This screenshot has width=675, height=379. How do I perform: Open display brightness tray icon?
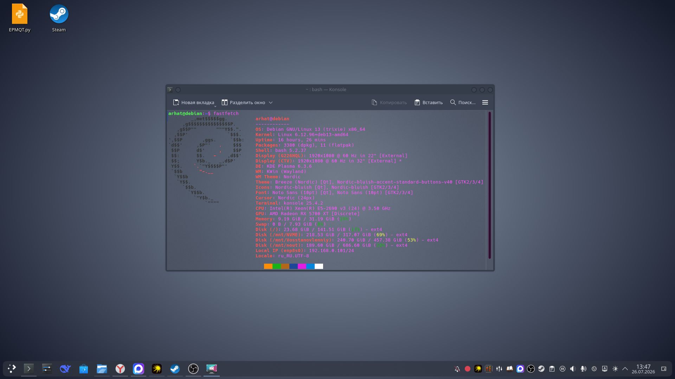point(615,369)
